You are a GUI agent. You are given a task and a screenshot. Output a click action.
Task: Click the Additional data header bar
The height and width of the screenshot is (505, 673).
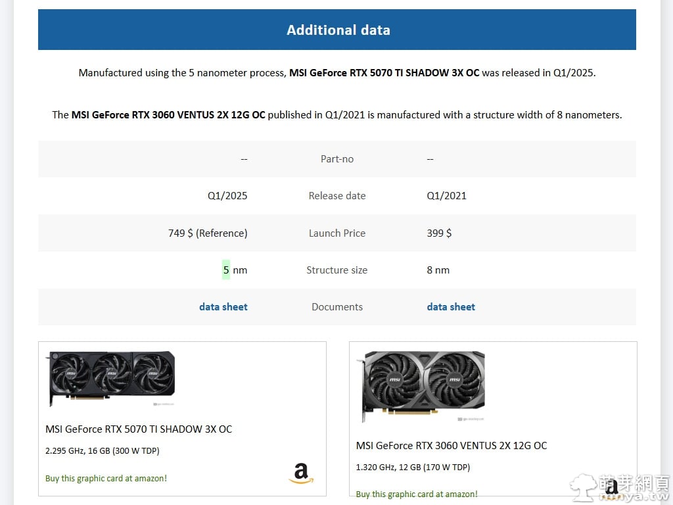pos(337,30)
